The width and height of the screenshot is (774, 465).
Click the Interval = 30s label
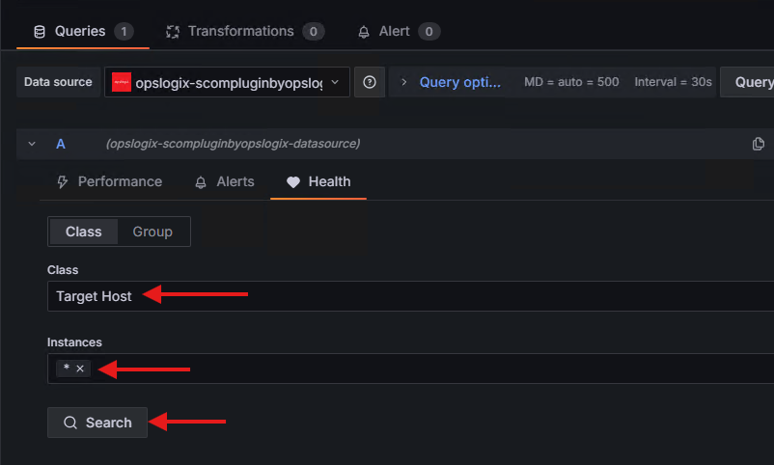pyautogui.click(x=673, y=82)
